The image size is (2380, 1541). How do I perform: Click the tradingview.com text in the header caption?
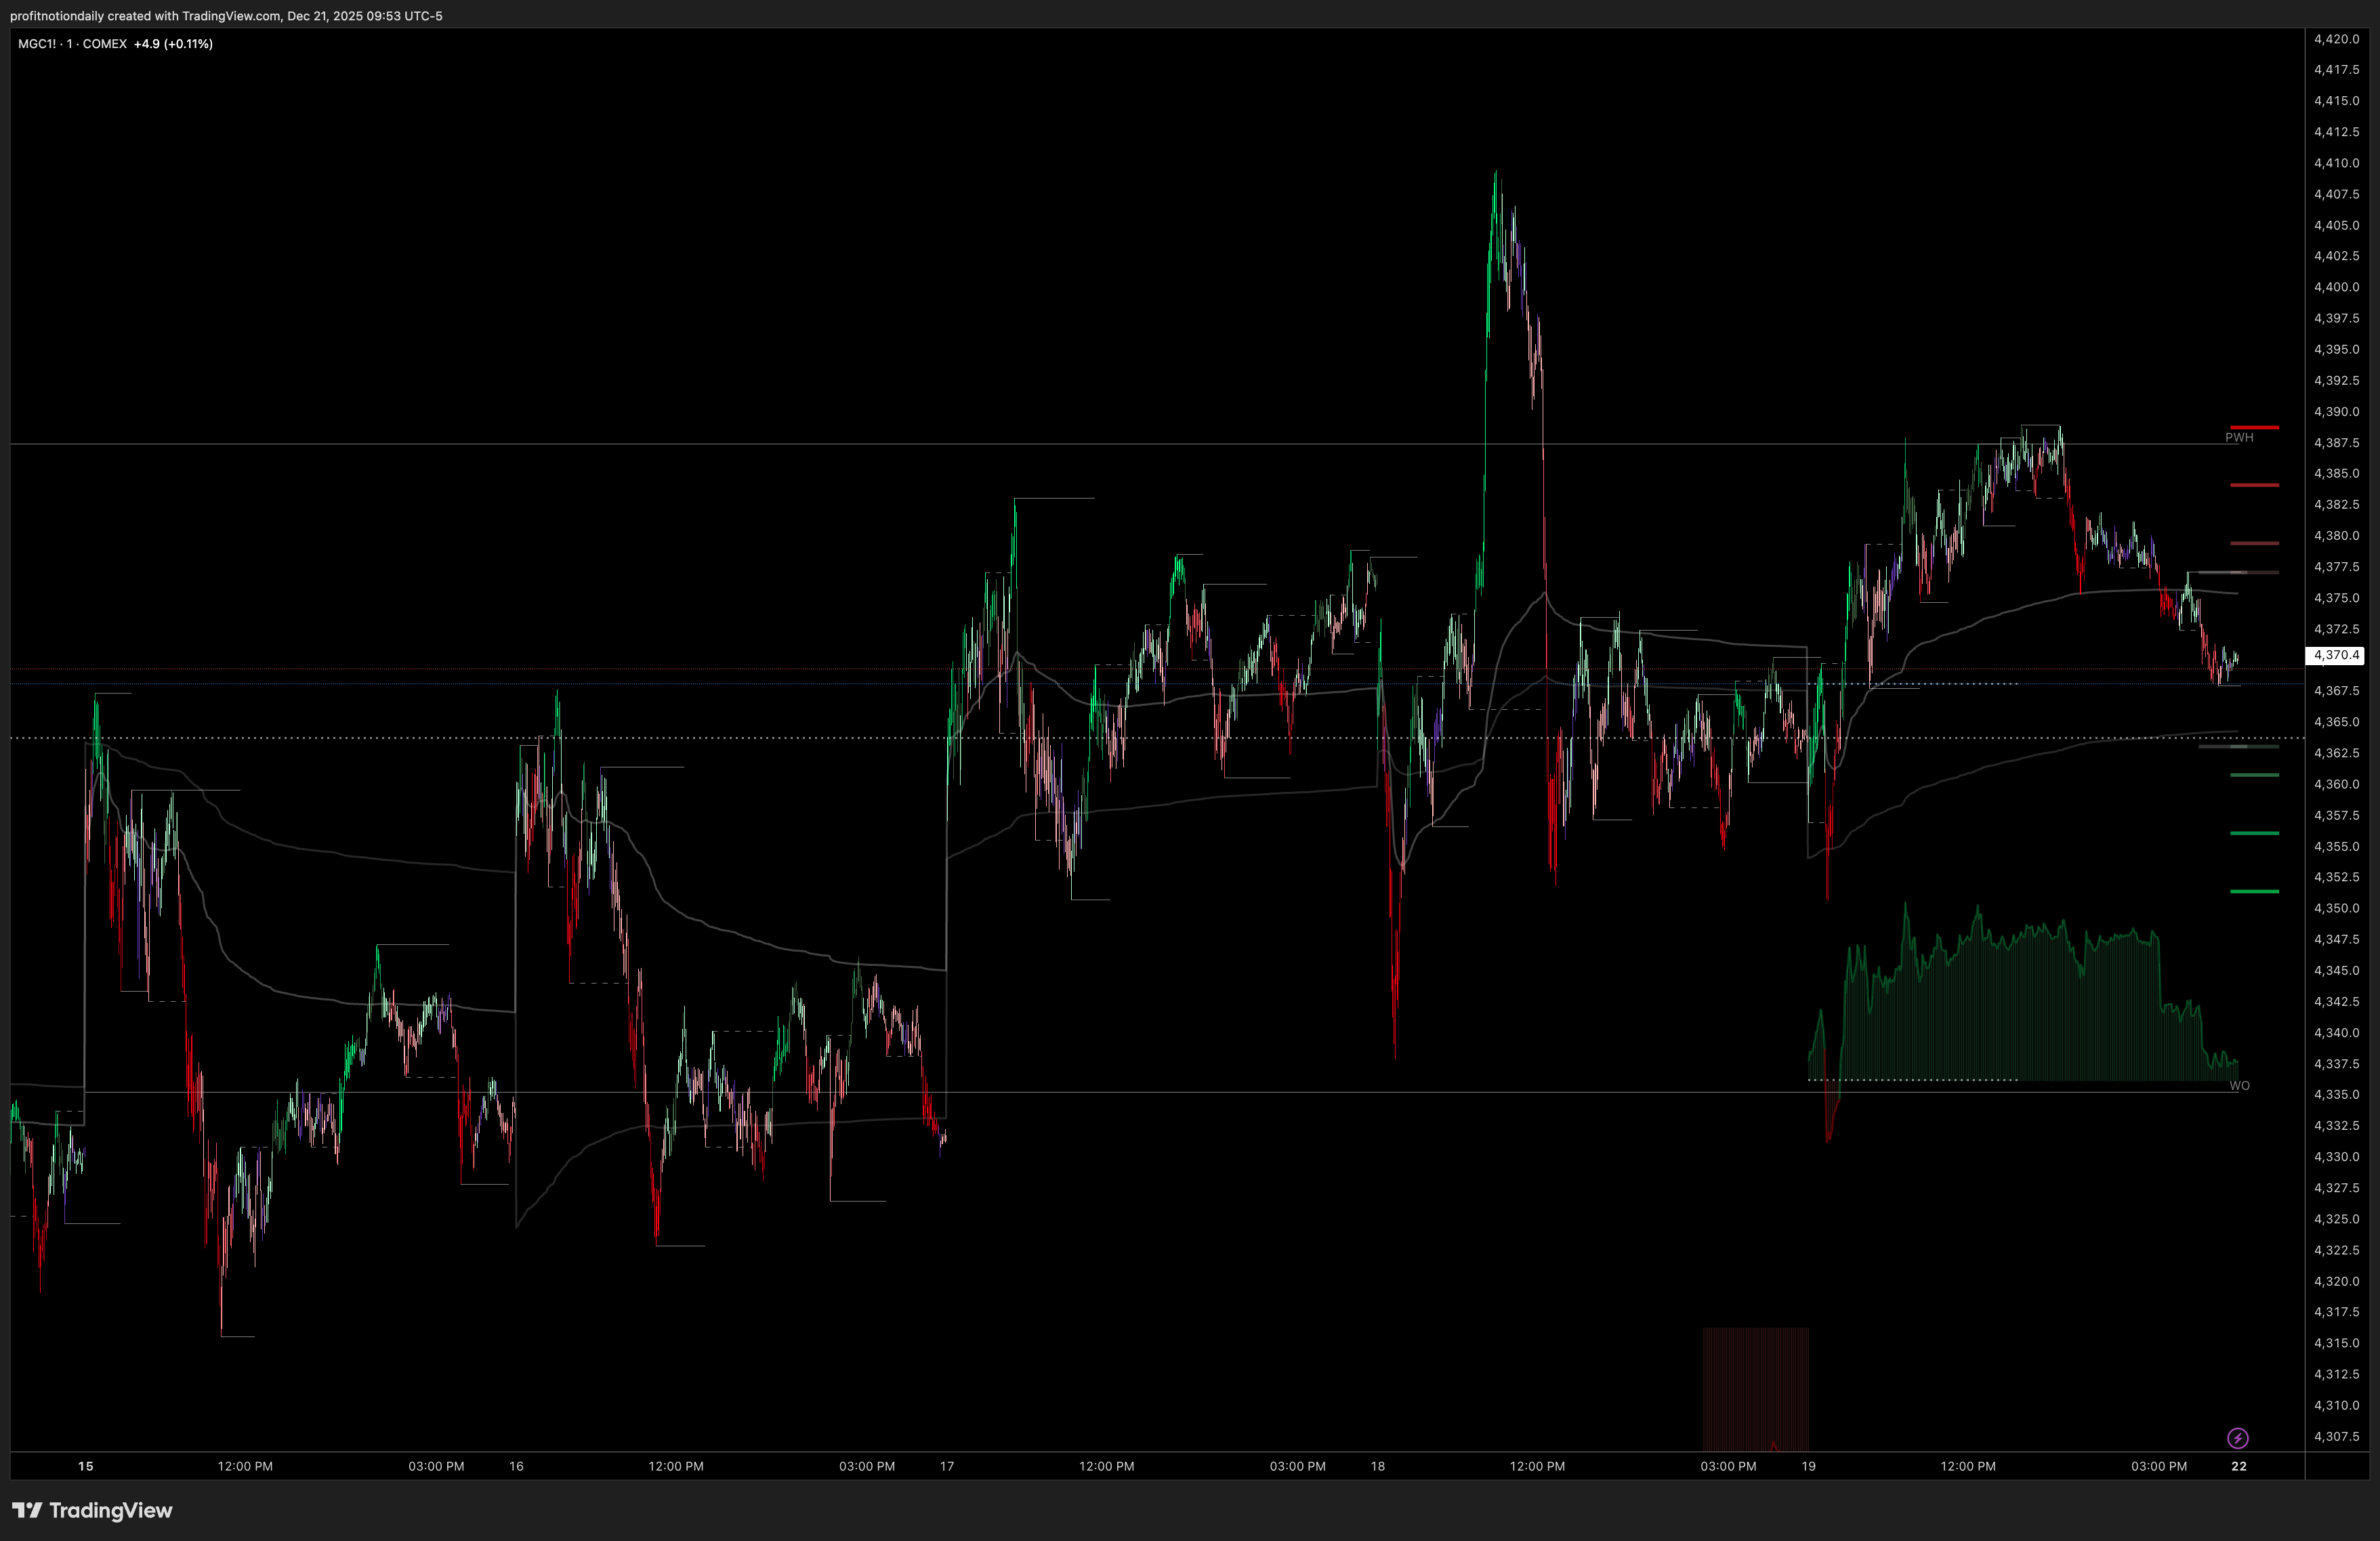[231, 16]
